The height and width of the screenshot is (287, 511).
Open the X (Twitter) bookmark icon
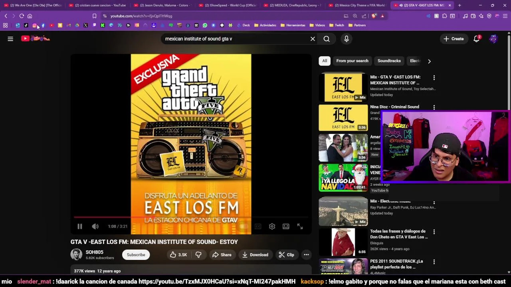tap(85, 25)
